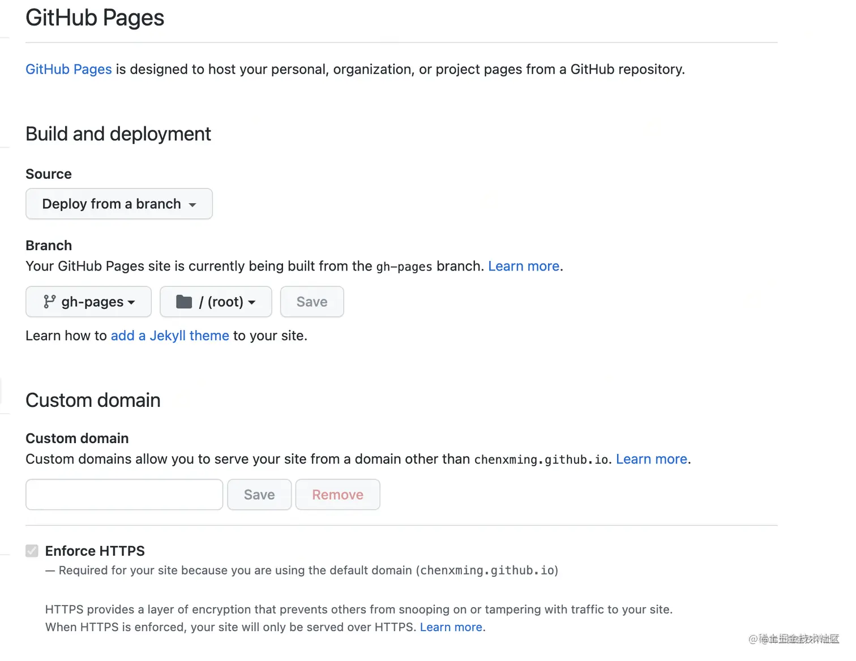Image resolution: width=856 pixels, height=661 pixels.
Task: Click "Learn more" in the HTTPS description
Action: (x=451, y=627)
